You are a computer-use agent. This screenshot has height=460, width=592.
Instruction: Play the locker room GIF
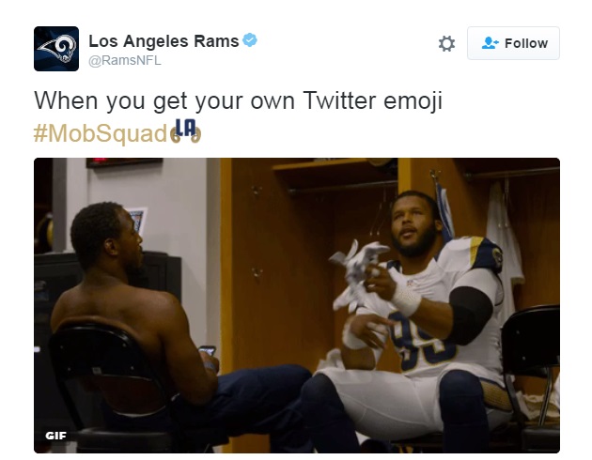click(297, 305)
